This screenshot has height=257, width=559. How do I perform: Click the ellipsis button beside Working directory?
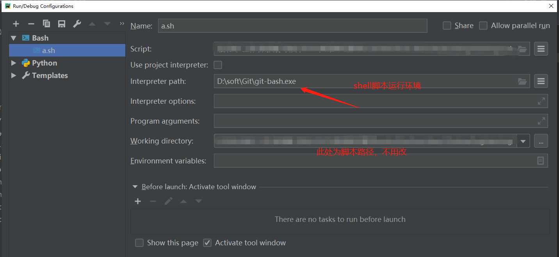coord(541,141)
